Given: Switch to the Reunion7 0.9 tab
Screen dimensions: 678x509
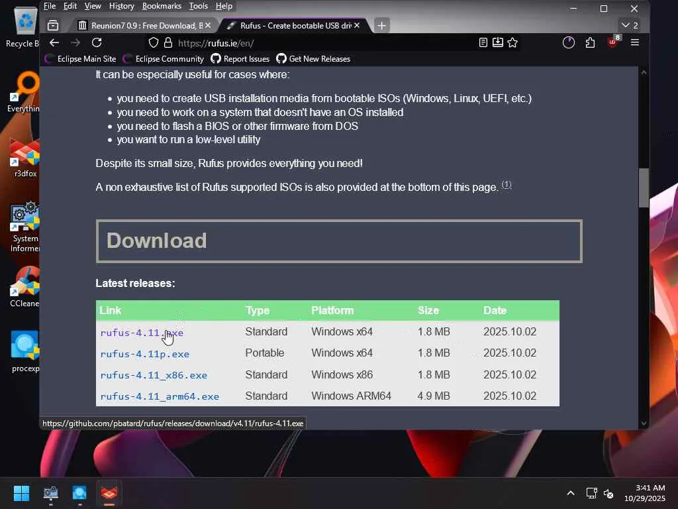Looking at the screenshot, I should point(143,26).
